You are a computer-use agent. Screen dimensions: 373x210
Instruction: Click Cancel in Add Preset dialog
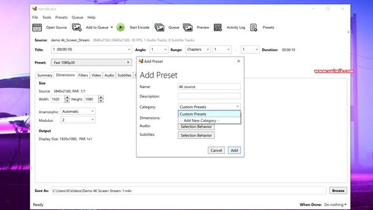[216, 150]
